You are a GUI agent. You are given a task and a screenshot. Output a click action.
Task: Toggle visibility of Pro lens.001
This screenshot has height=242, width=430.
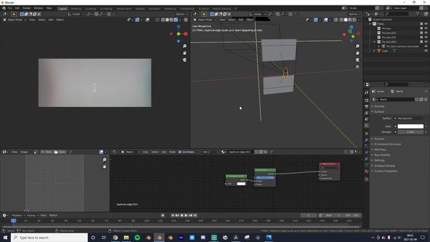click(x=426, y=33)
